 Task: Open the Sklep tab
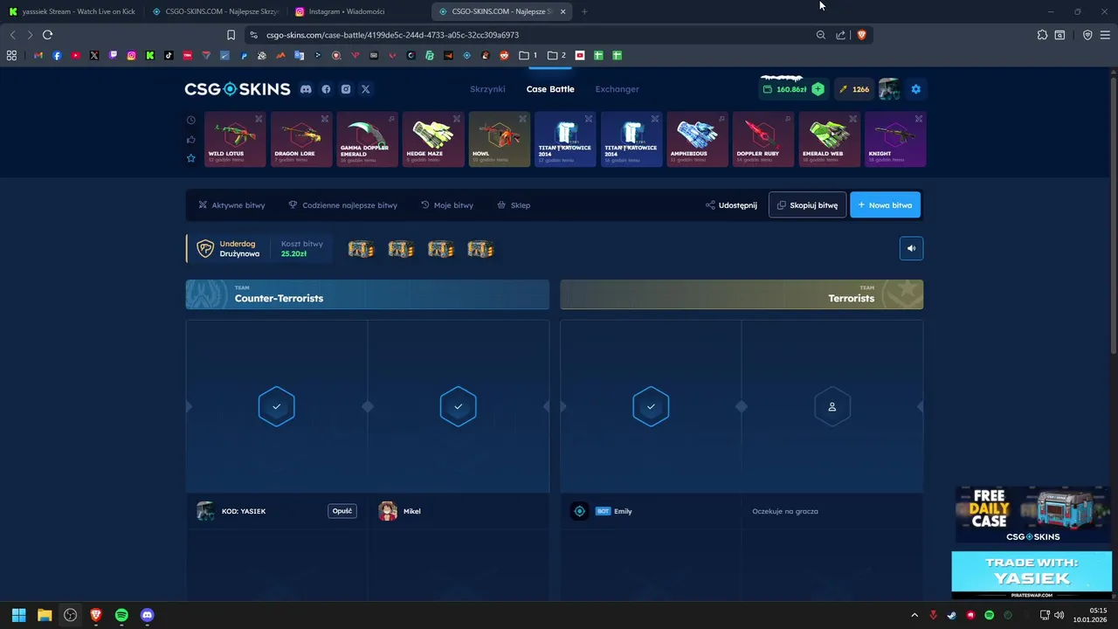(514, 205)
